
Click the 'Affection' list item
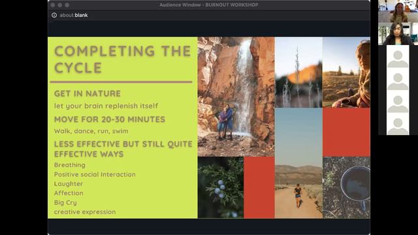pos(69,193)
